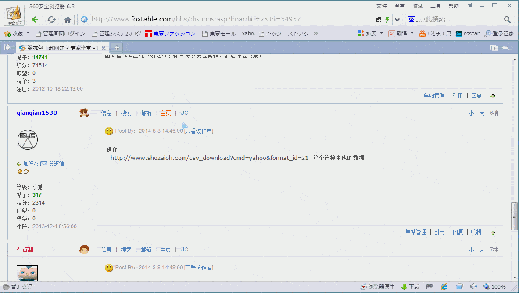Open the Baidu paw search engine selector

click(x=412, y=19)
